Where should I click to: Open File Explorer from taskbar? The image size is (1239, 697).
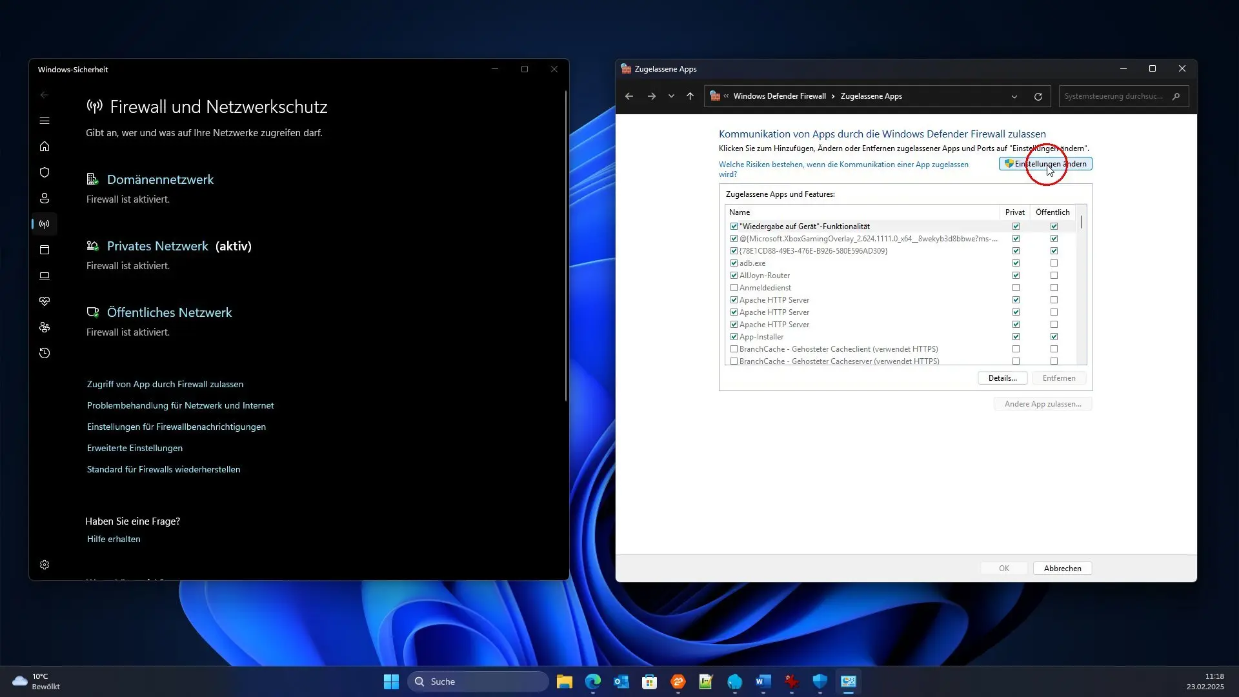coord(565,682)
